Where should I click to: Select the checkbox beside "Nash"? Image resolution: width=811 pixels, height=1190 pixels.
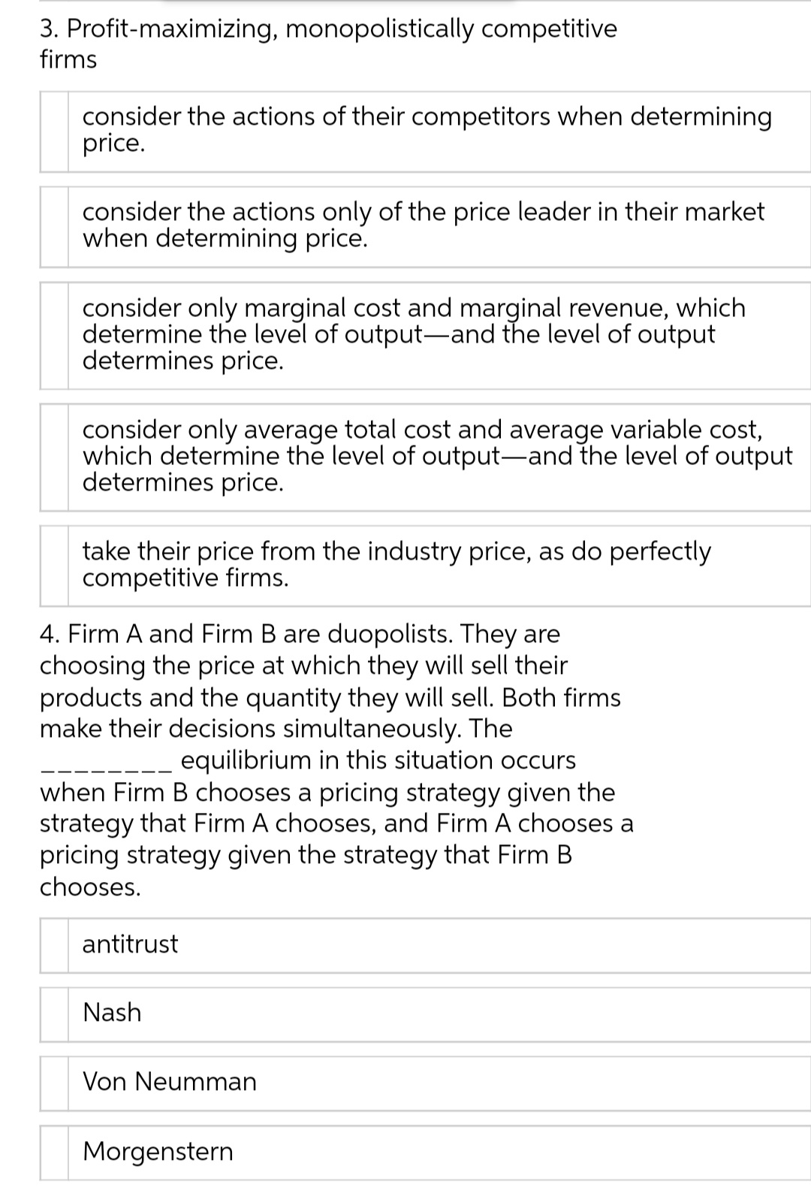pos(53,1013)
